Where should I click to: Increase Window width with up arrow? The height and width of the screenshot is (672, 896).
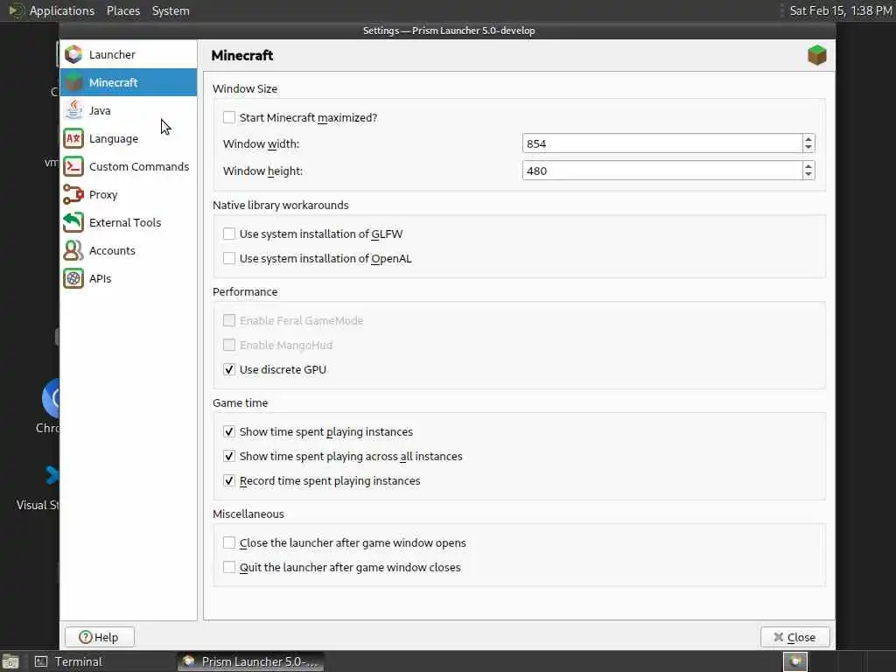(808, 139)
